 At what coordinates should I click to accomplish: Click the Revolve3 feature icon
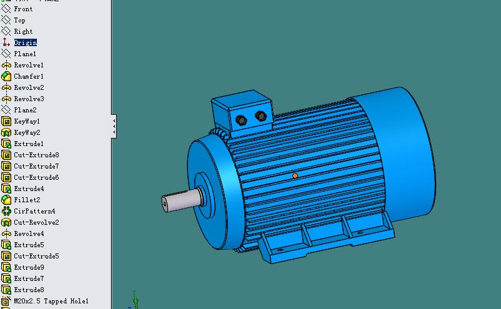[6, 99]
